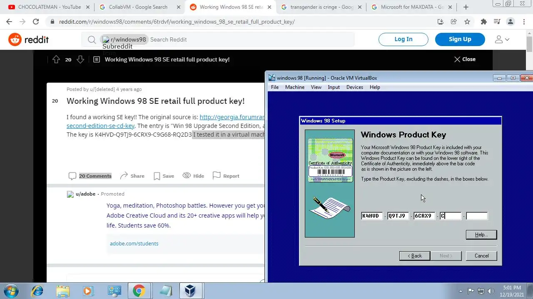533x299 pixels.
Task: Open VirtualBox File menu
Action: [275, 87]
